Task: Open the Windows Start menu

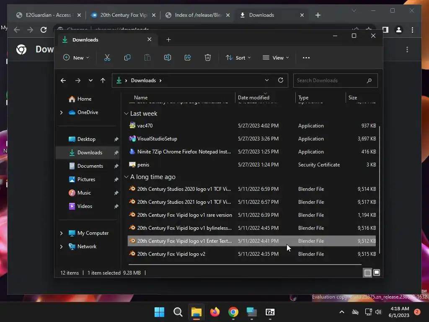Action: 159,312
